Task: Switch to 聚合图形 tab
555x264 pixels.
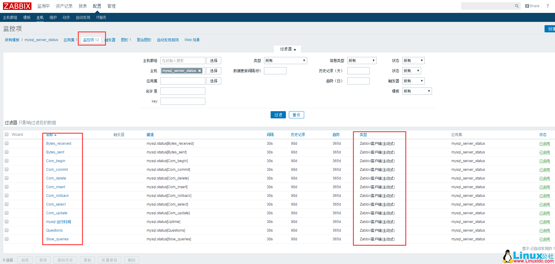Action: click(x=144, y=40)
